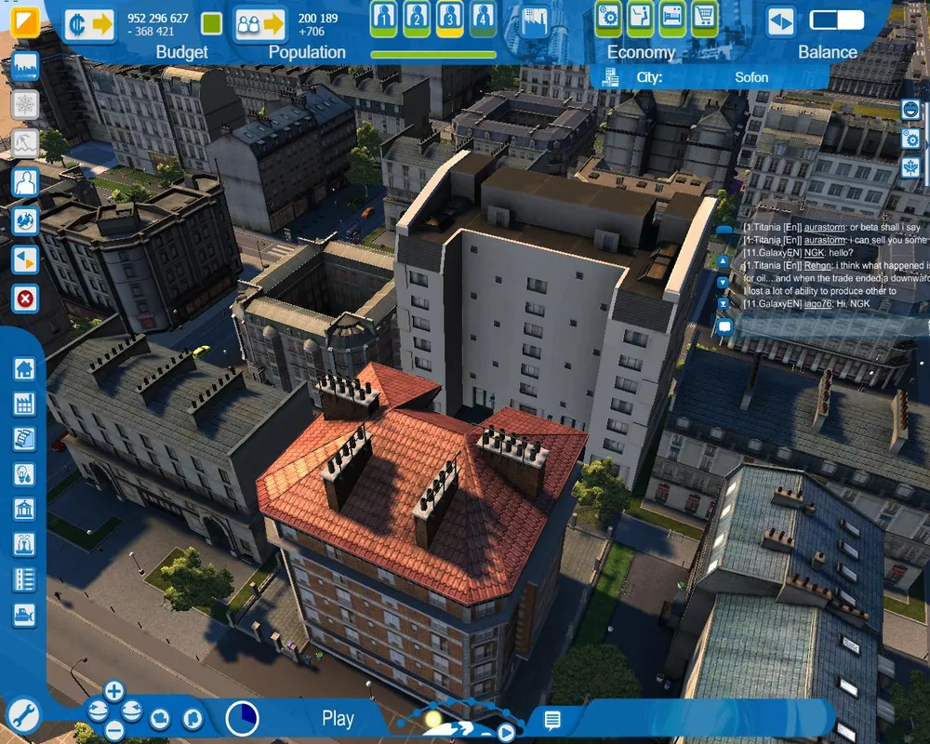
Task: Select population class 1 tab
Action: point(385,16)
